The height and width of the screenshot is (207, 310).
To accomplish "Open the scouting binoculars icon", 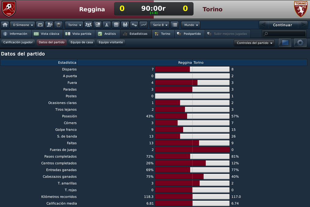I will tap(125, 25).
